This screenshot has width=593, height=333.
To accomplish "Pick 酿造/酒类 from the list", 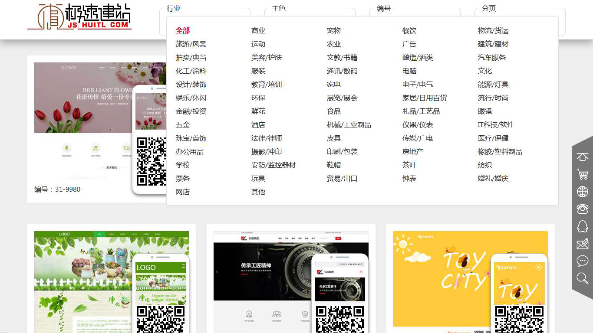I will (418, 58).
